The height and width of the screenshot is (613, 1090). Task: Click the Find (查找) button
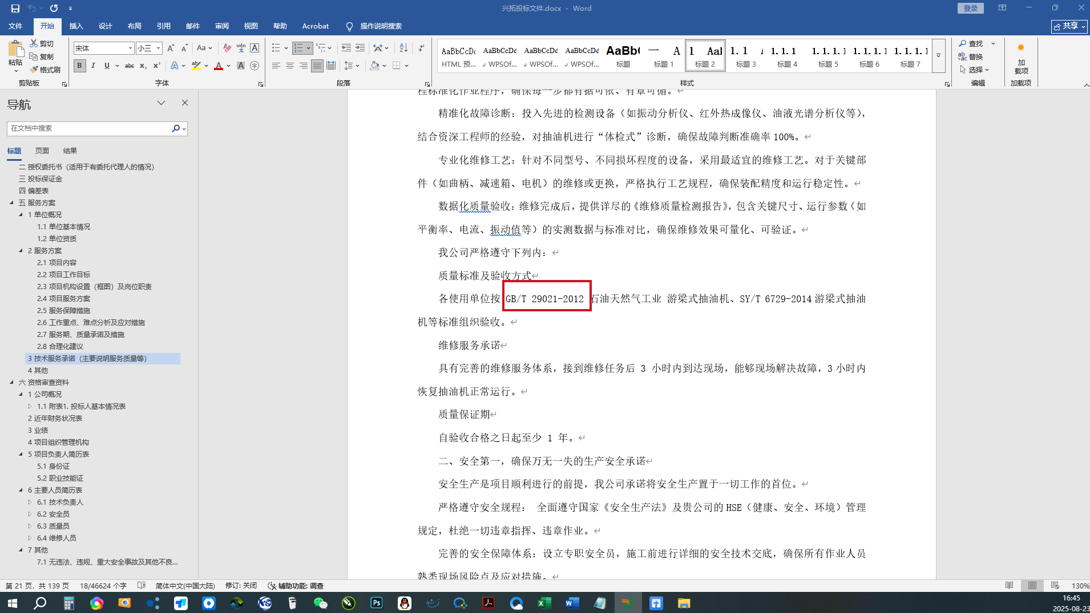[971, 43]
